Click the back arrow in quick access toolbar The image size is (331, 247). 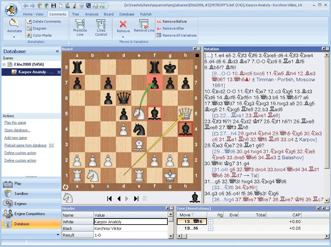click(x=26, y=6)
